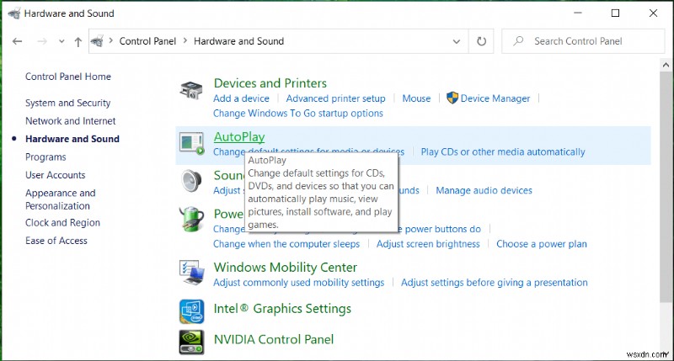Open System and Security category
Image resolution: width=674 pixels, height=361 pixels.
point(67,103)
